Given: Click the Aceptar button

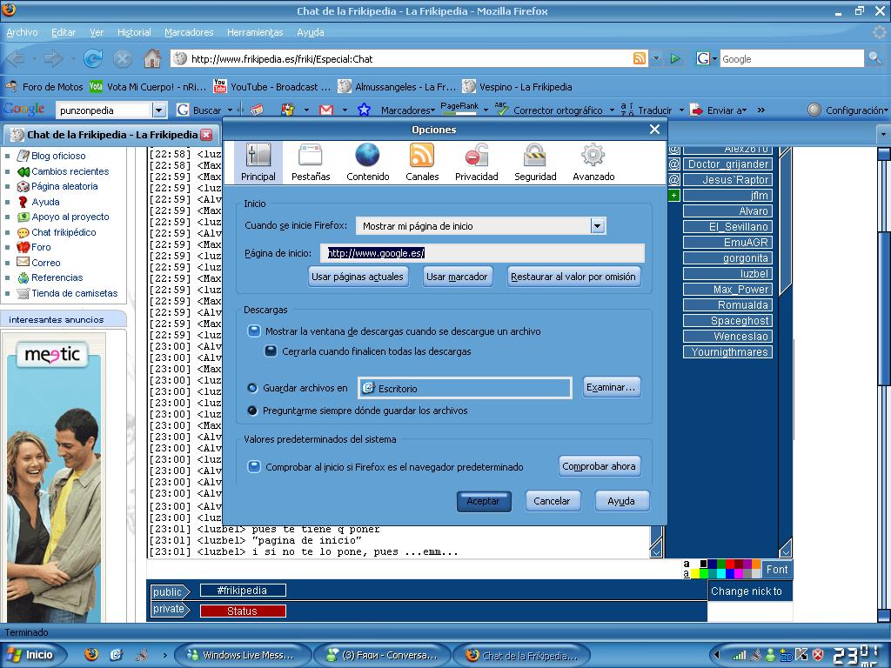Looking at the screenshot, I should click(x=483, y=501).
